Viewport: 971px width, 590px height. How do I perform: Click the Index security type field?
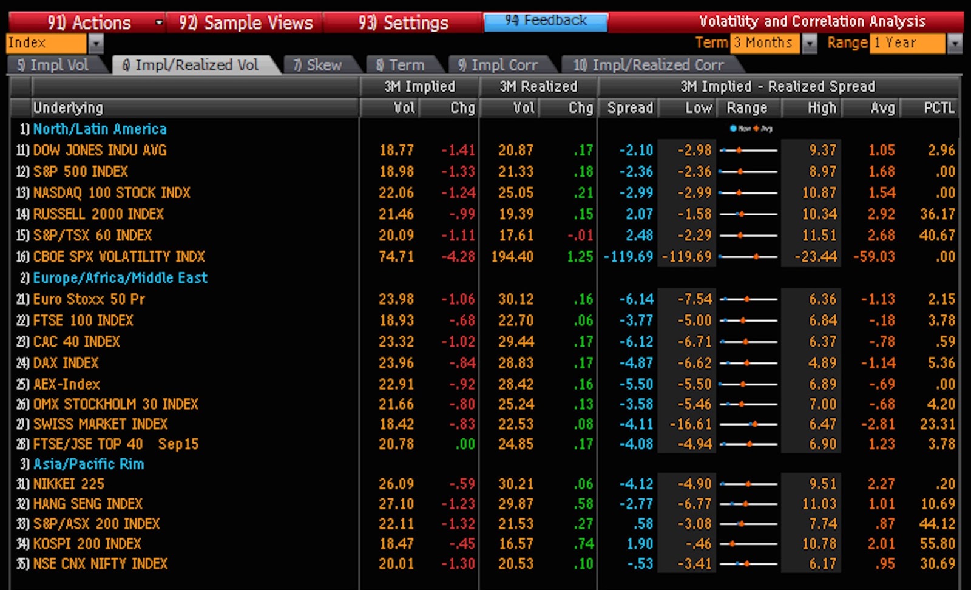46,43
